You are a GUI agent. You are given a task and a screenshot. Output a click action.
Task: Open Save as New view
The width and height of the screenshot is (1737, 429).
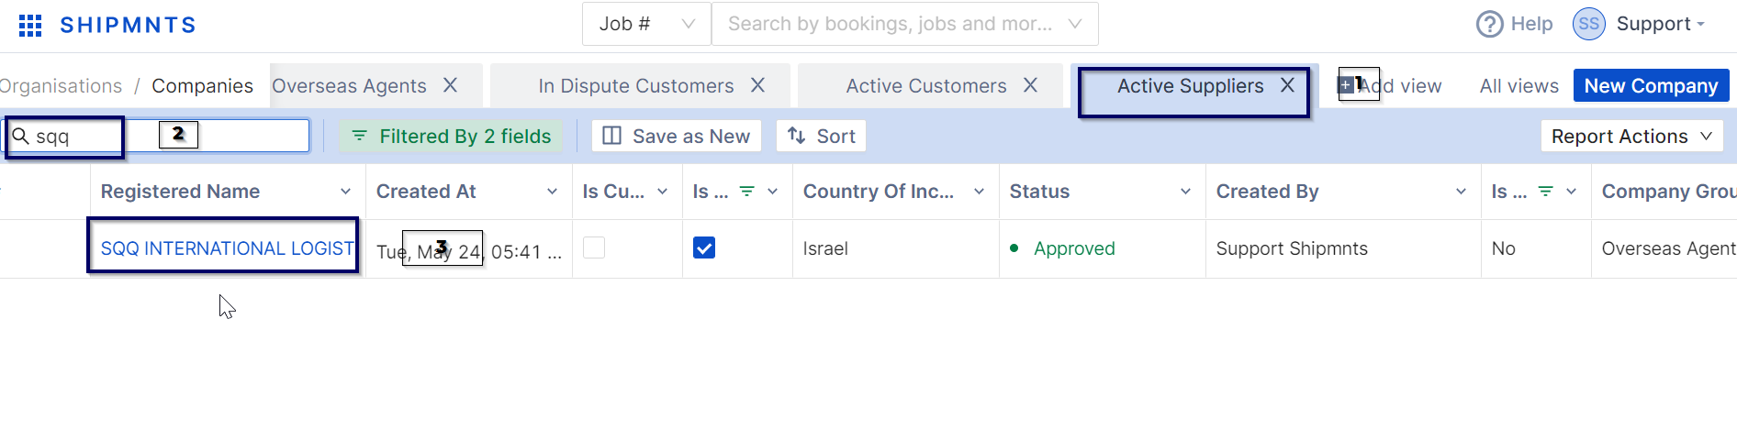(x=677, y=136)
